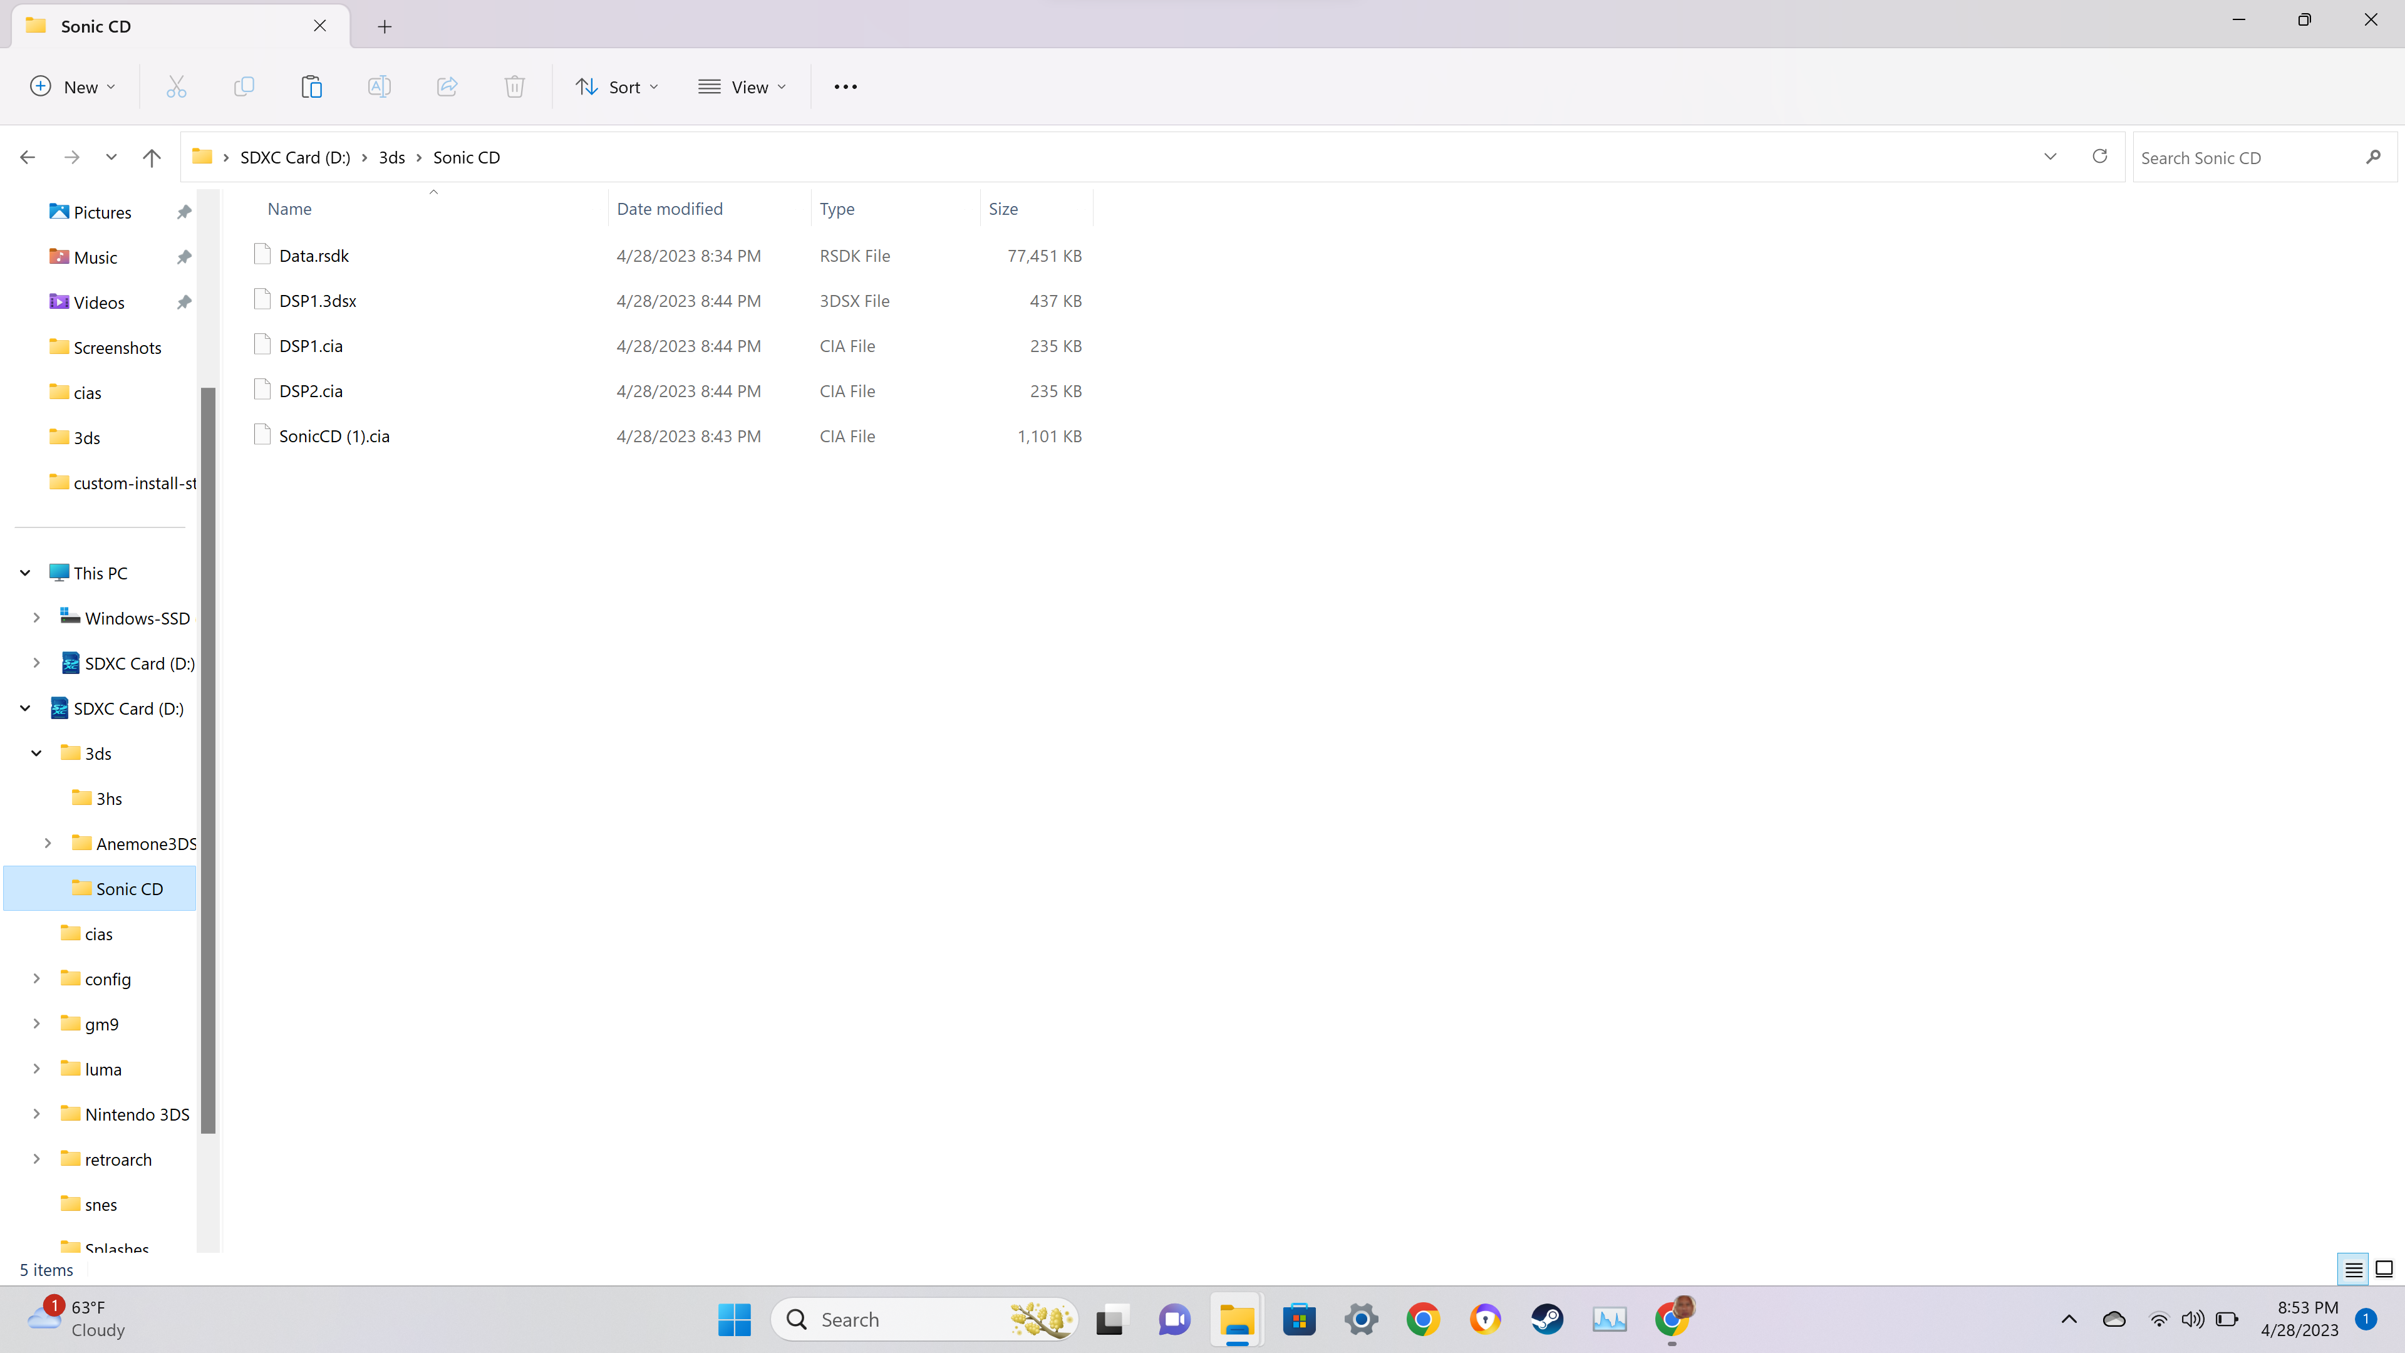Open the video chat app on taskbar
2405x1353 pixels.
(1174, 1319)
